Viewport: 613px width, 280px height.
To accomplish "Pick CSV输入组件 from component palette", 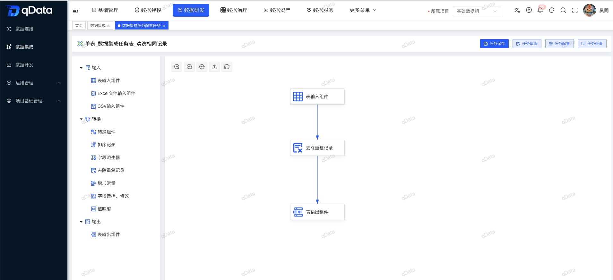I will coord(108,106).
